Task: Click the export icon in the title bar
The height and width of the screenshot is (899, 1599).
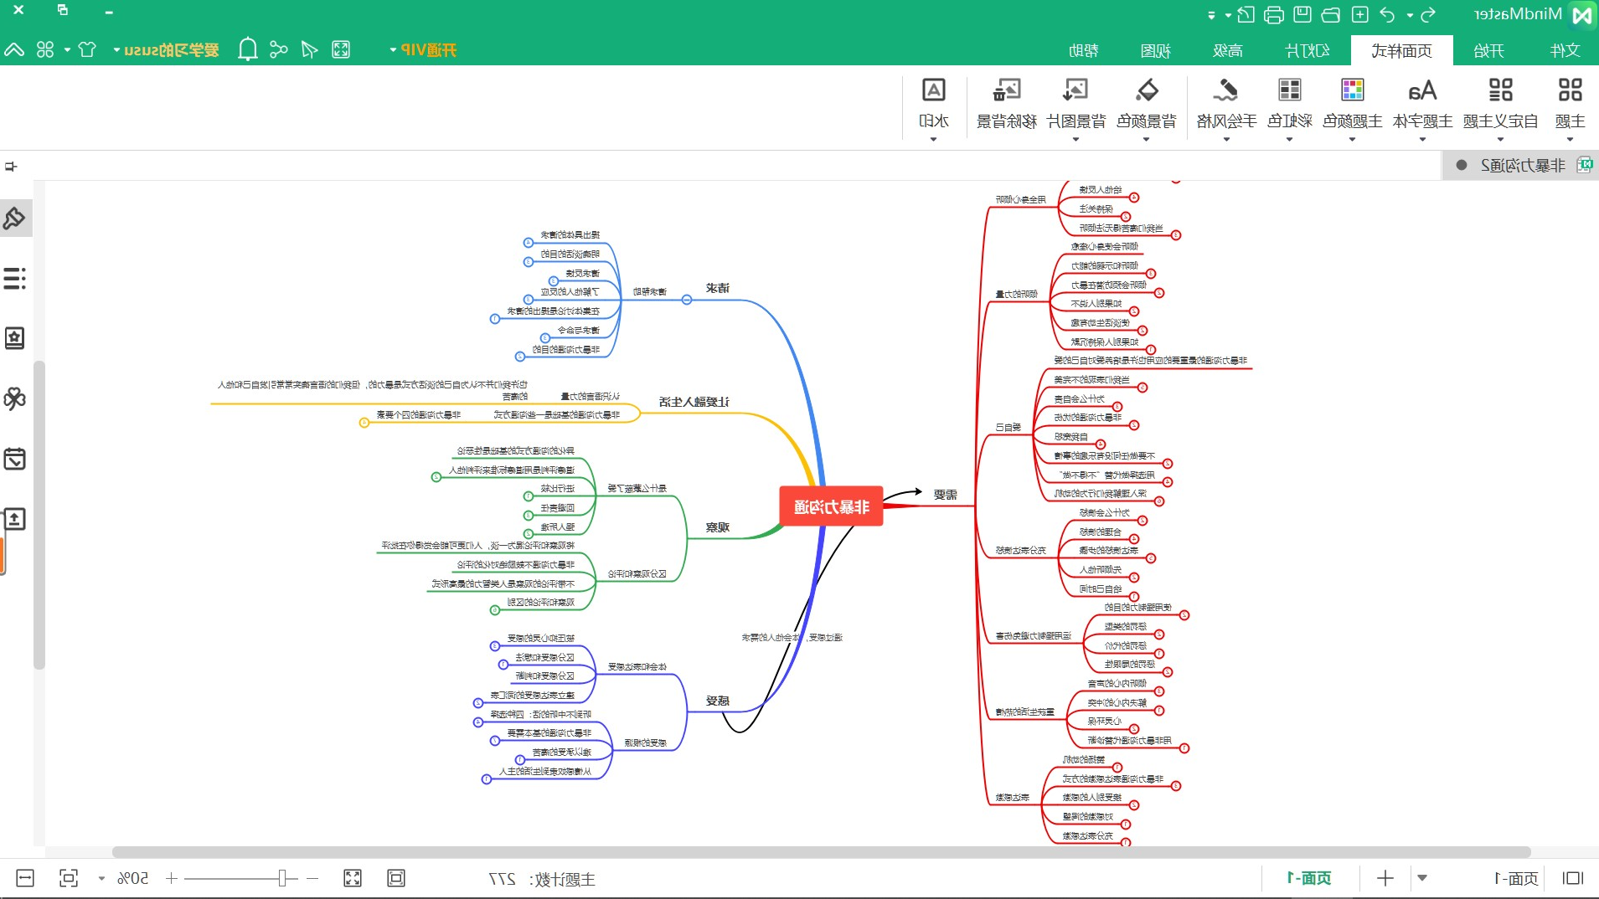Action: [1246, 14]
